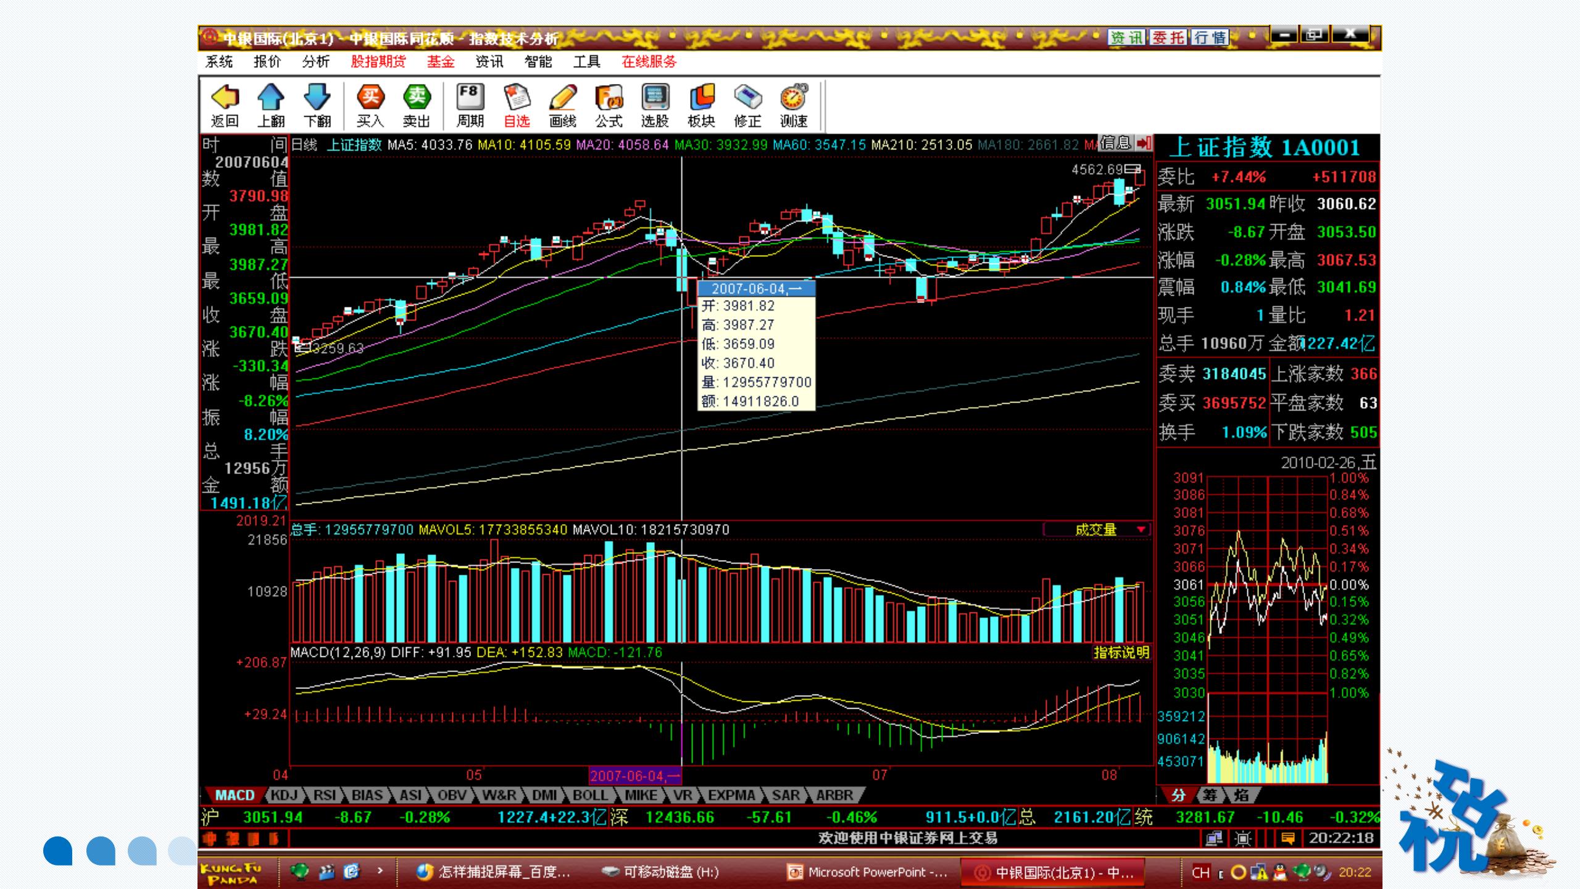Open the 股指期货 menu

[378, 62]
